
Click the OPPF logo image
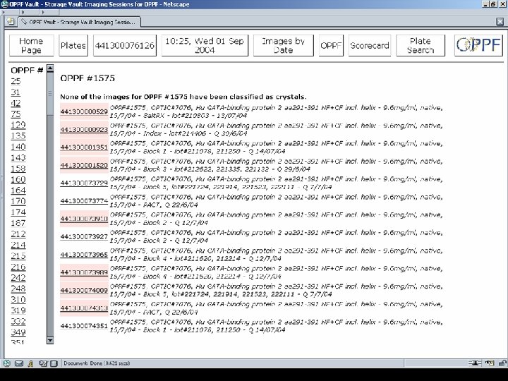478,45
